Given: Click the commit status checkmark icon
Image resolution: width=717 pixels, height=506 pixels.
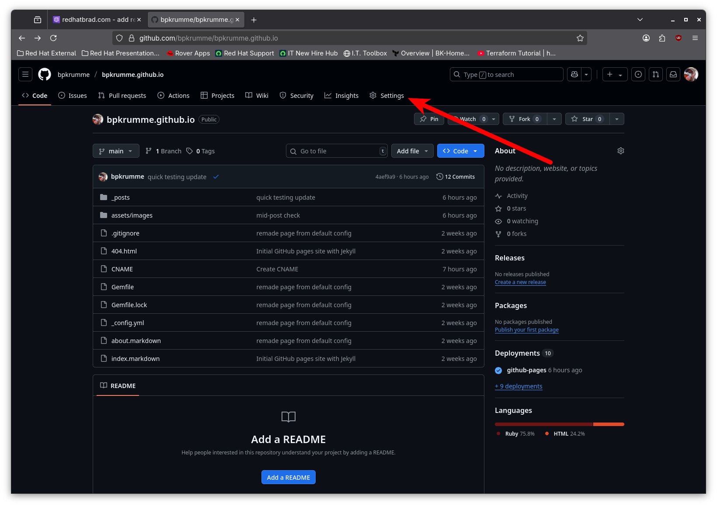Looking at the screenshot, I should tap(216, 177).
